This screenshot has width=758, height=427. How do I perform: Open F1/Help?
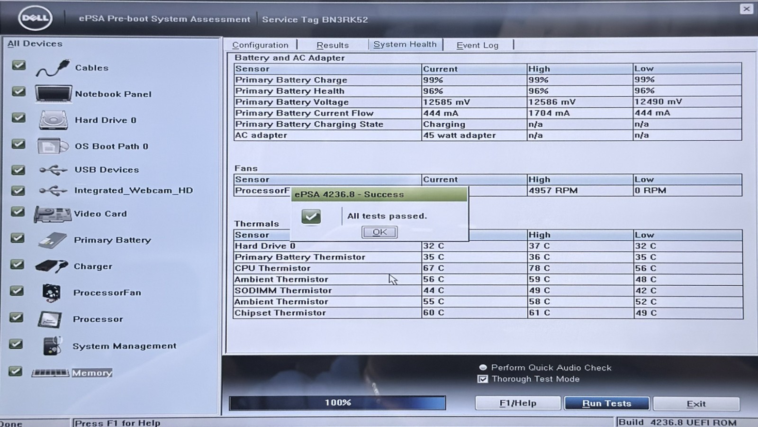coord(518,403)
